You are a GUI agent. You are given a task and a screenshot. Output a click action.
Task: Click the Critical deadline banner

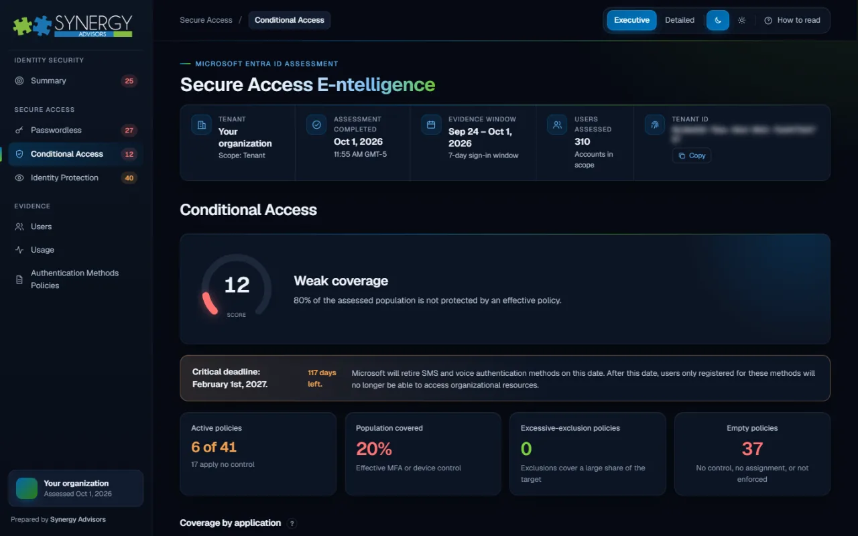click(505, 379)
